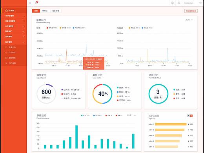Toggle blue series in event monitoring legend
Image resolution: width=204 pixels, height=153 pixels.
(97, 115)
